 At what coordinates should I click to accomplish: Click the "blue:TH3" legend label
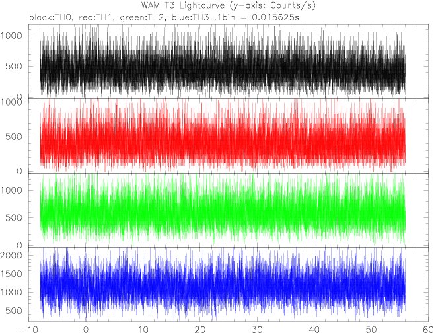[x=192, y=18]
